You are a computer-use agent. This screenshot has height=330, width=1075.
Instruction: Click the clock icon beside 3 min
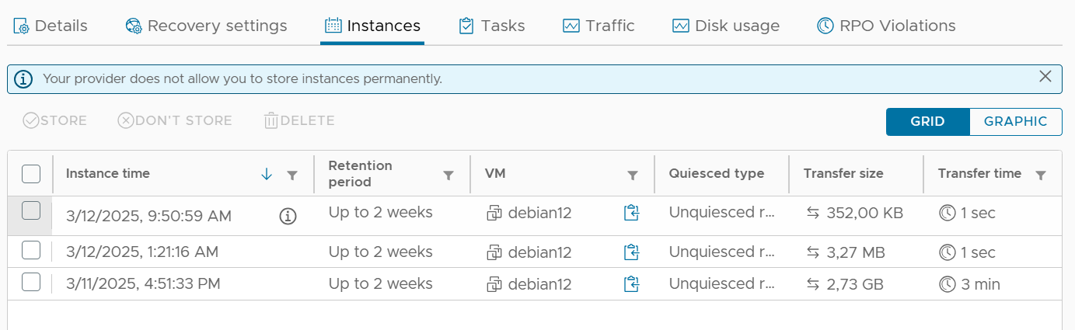(947, 284)
